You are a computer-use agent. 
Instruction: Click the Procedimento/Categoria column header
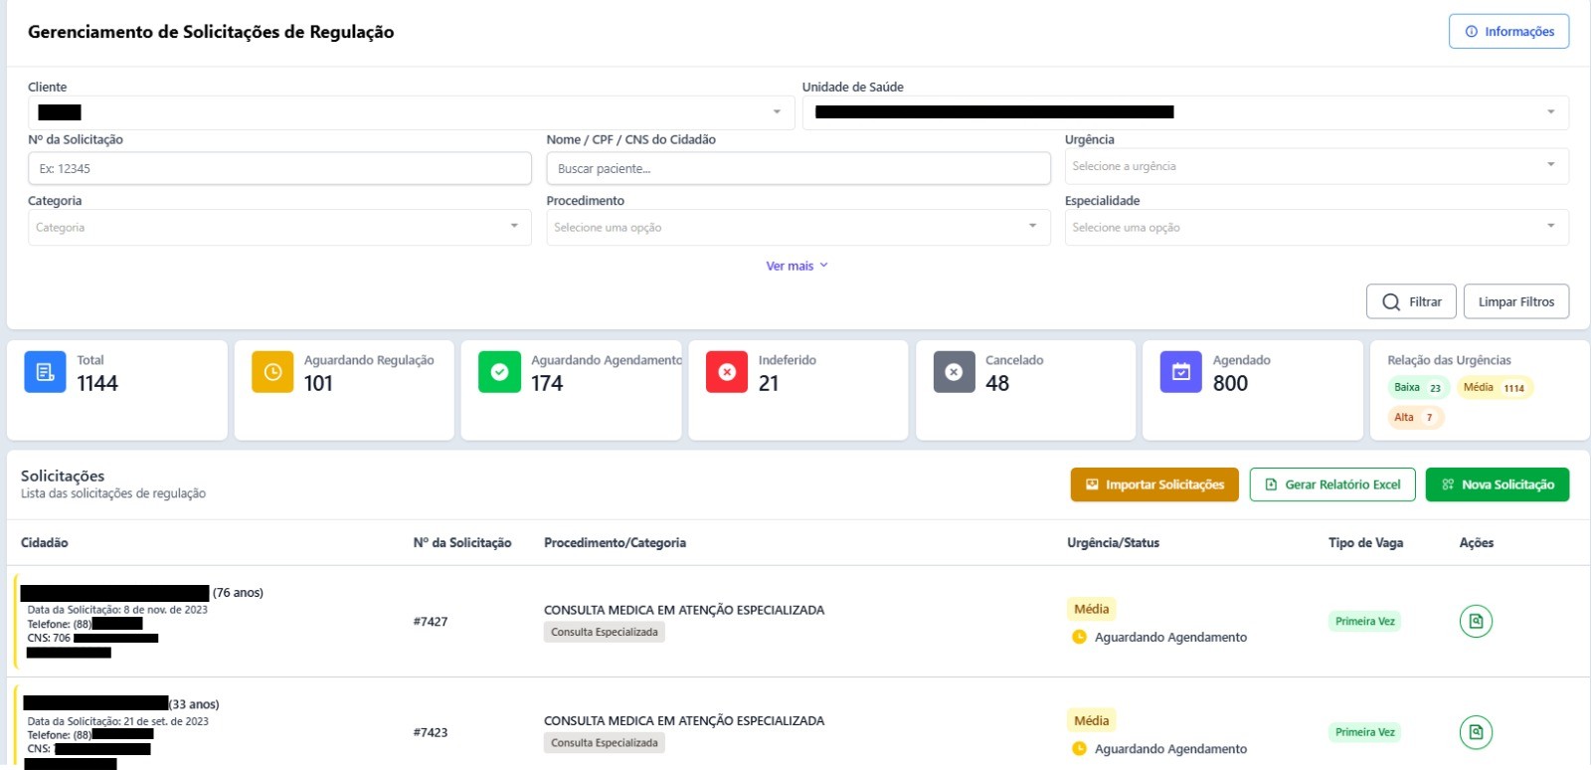(x=616, y=542)
